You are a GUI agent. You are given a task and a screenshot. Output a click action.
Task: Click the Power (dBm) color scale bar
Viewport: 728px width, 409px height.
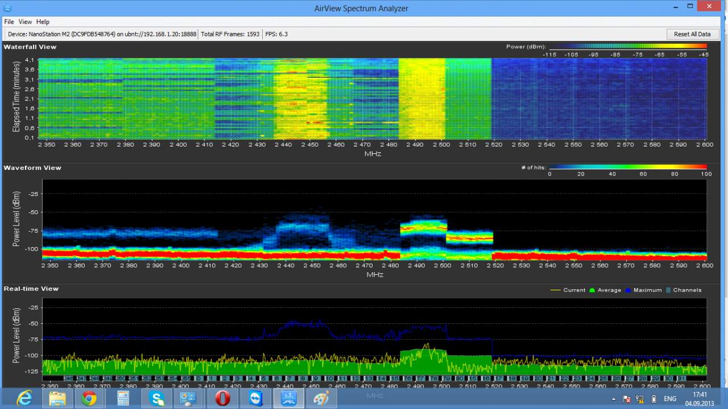coord(628,47)
